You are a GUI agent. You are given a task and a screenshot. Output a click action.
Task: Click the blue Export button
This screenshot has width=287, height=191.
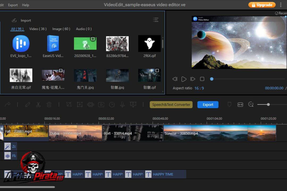coord(208,105)
